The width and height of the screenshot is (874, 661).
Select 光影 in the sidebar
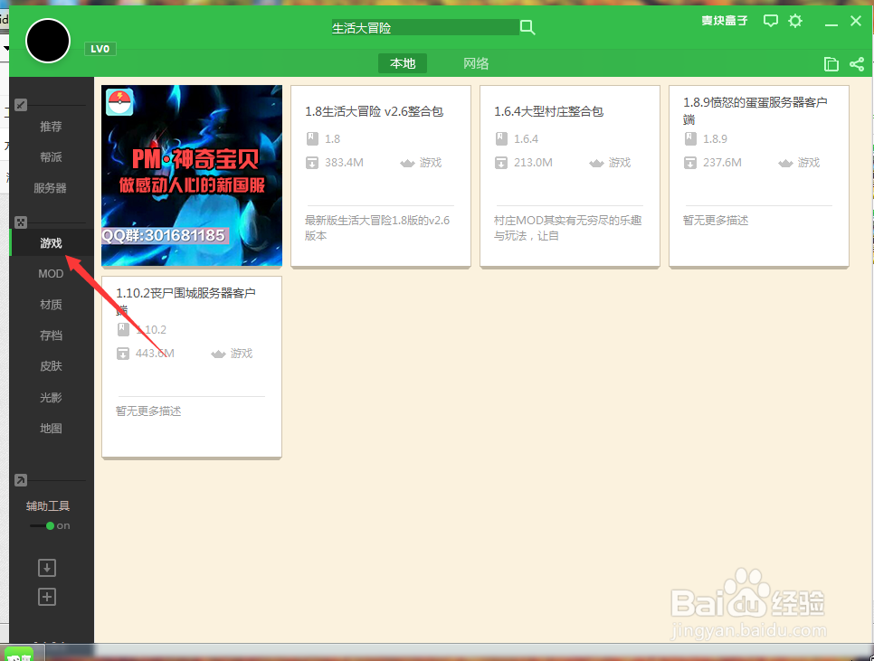click(51, 397)
